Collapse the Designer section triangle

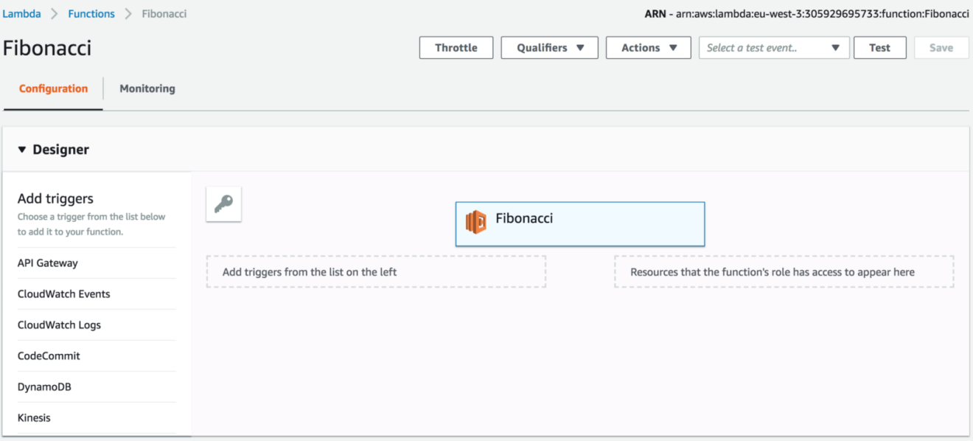[x=22, y=150]
